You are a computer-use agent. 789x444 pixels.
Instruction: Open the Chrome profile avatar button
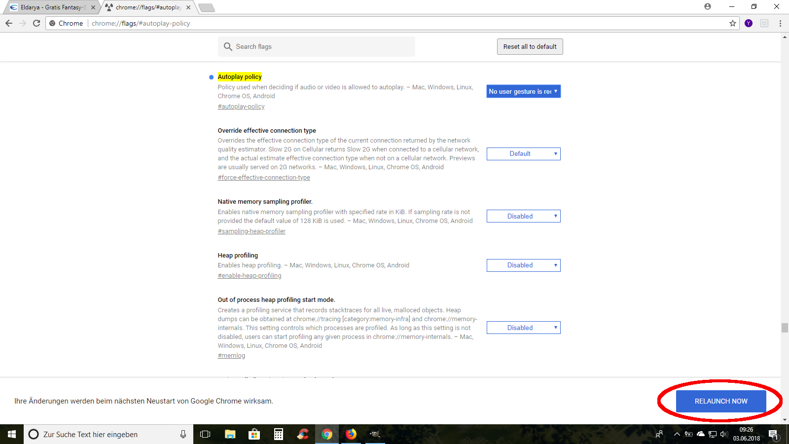(708, 6)
